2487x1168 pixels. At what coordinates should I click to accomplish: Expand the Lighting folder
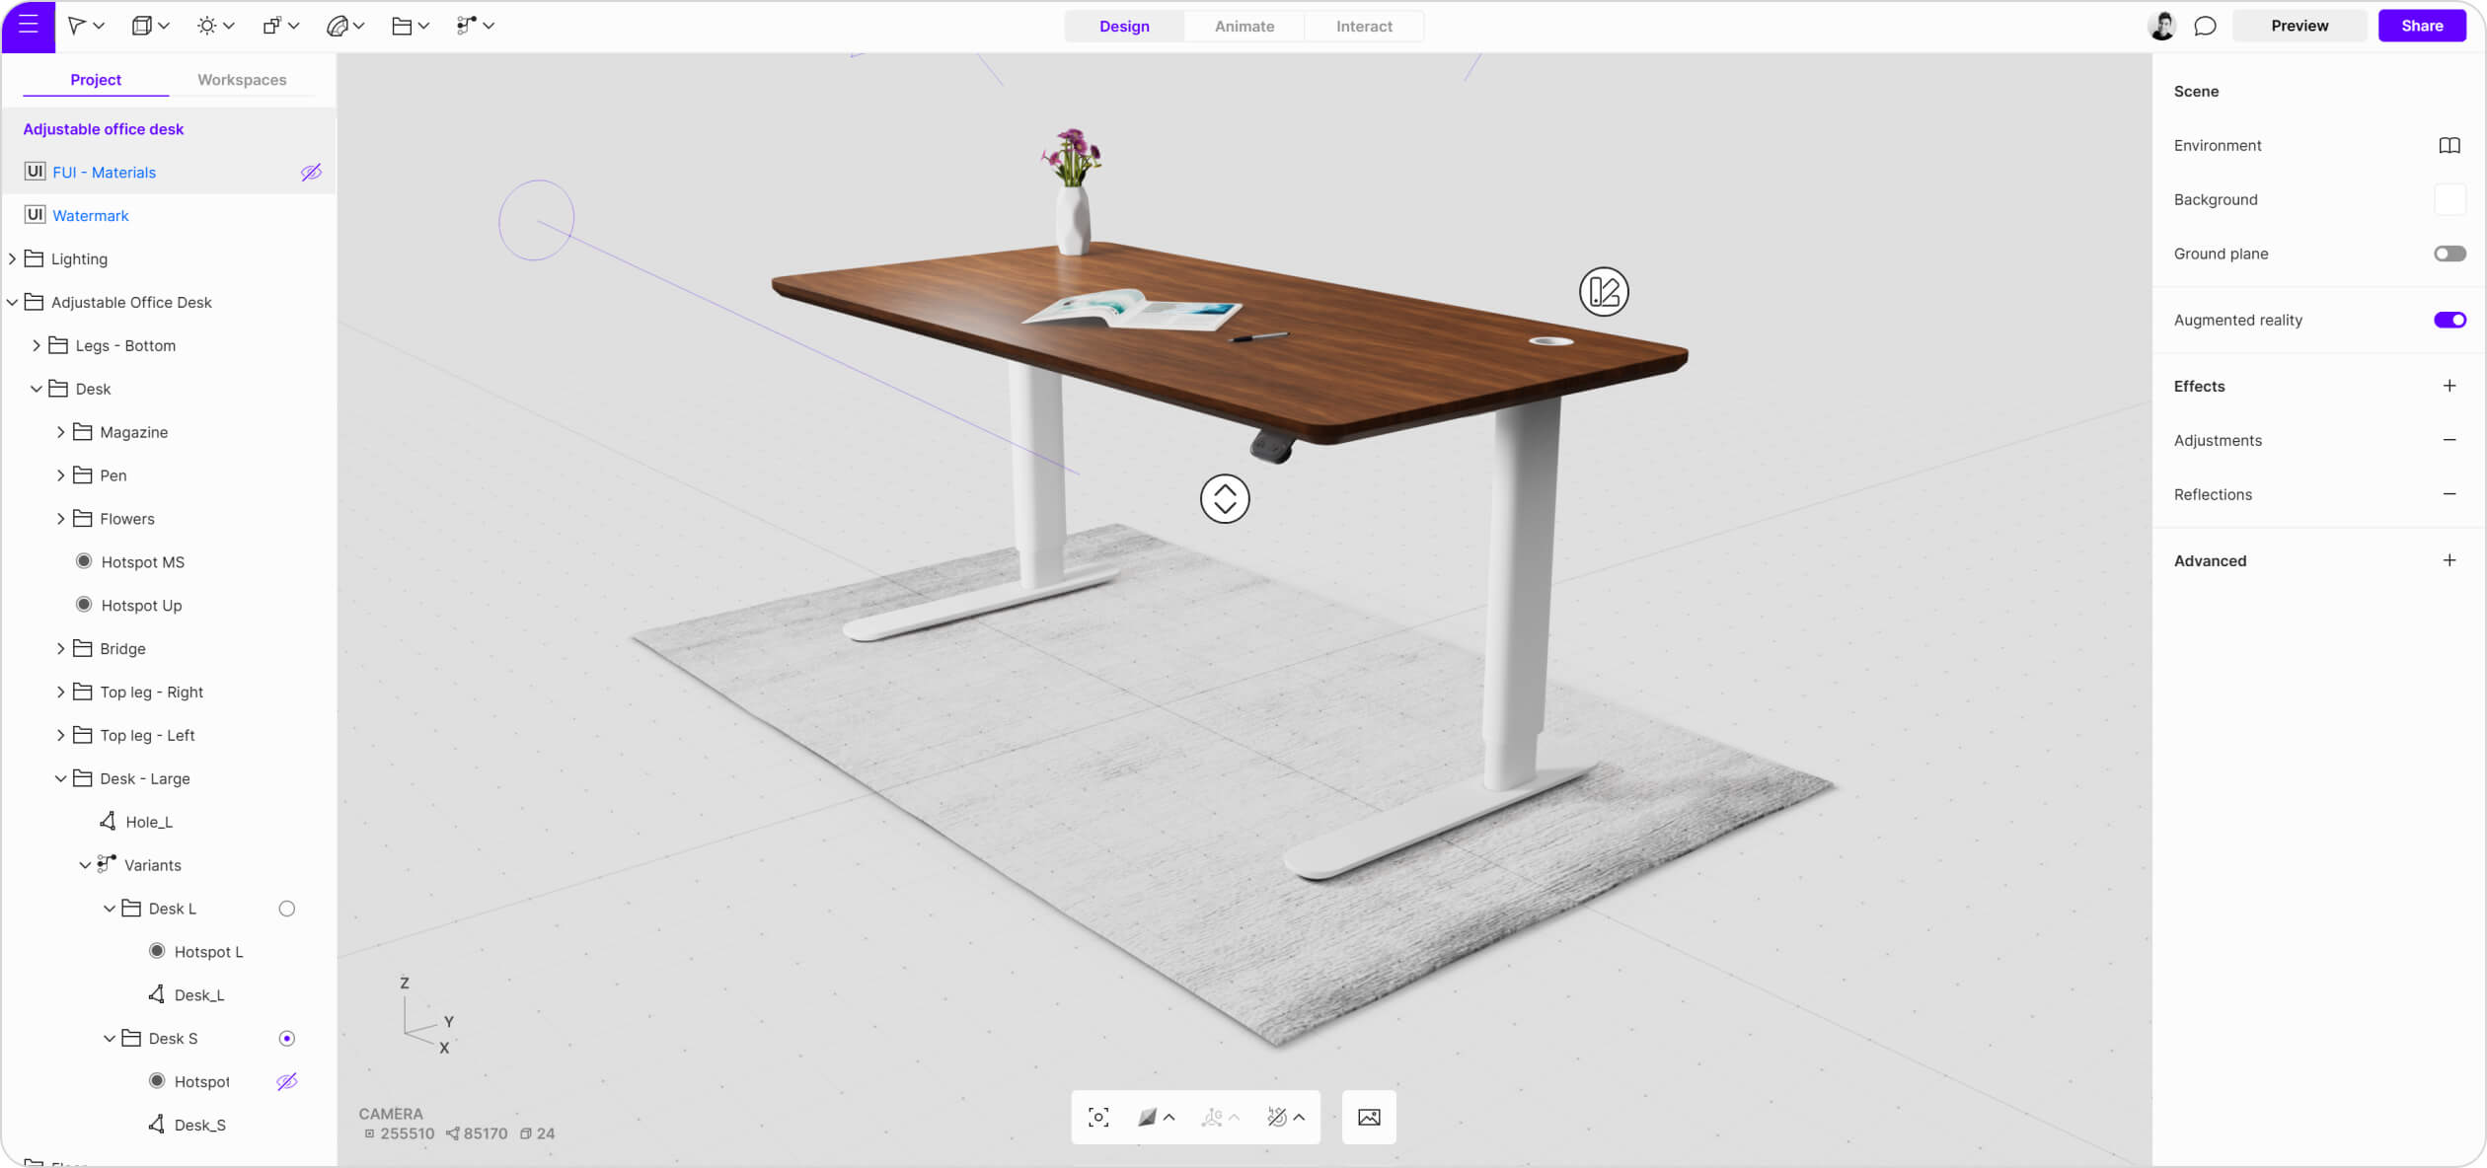[x=12, y=258]
